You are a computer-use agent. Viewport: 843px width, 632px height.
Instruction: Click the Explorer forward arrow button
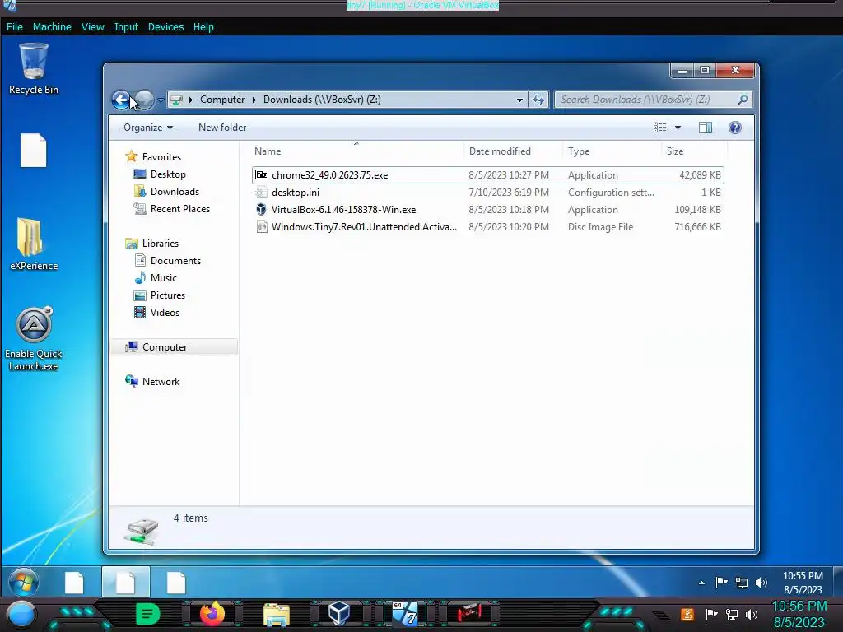coord(144,100)
